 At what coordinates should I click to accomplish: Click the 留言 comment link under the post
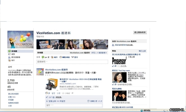click(x=53, y=93)
